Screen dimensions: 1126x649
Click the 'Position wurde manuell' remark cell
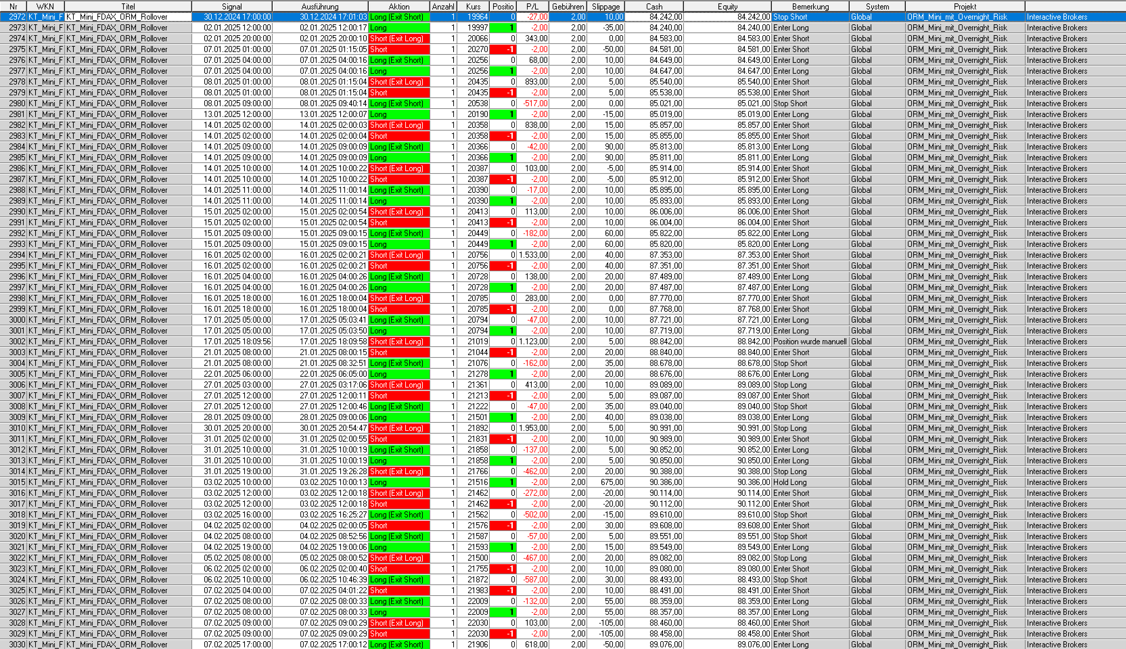[809, 342]
